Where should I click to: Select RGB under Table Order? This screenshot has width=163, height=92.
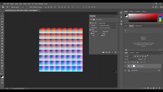click(102, 33)
